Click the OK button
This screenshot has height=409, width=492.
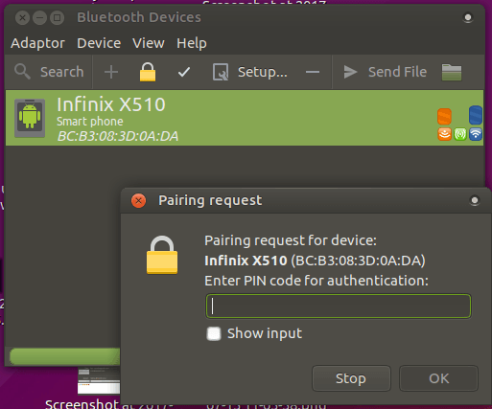[x=438, y=378]
